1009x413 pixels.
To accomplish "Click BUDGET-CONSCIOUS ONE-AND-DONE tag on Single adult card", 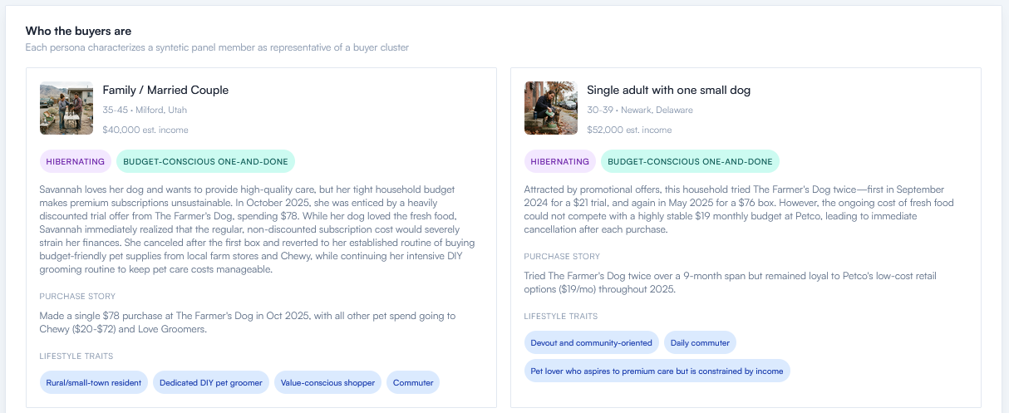I will pyautogui.click(x=690, y=161).
